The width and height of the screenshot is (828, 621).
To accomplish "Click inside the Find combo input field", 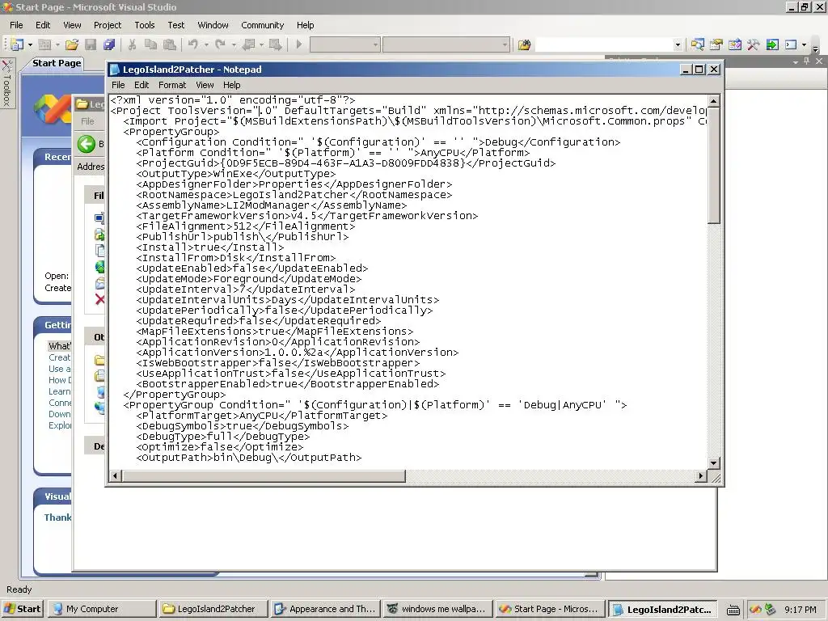I will pos(604,45).
